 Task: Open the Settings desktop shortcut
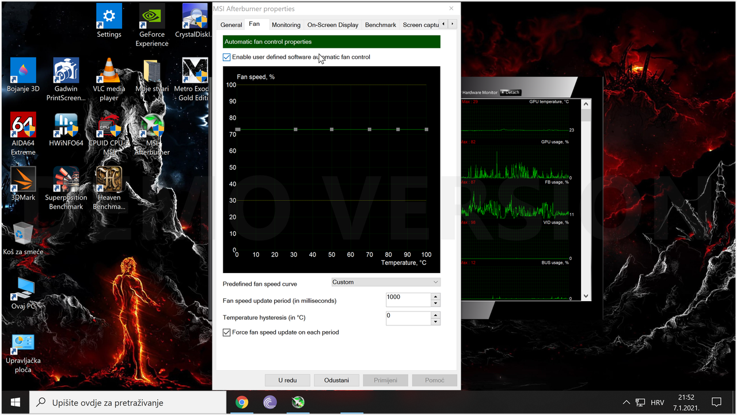coord(109,21)
